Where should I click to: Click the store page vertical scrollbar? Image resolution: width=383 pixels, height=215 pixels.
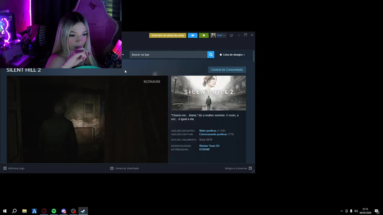(254, 56)
